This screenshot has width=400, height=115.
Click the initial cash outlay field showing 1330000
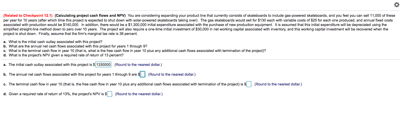click(104, 65)
